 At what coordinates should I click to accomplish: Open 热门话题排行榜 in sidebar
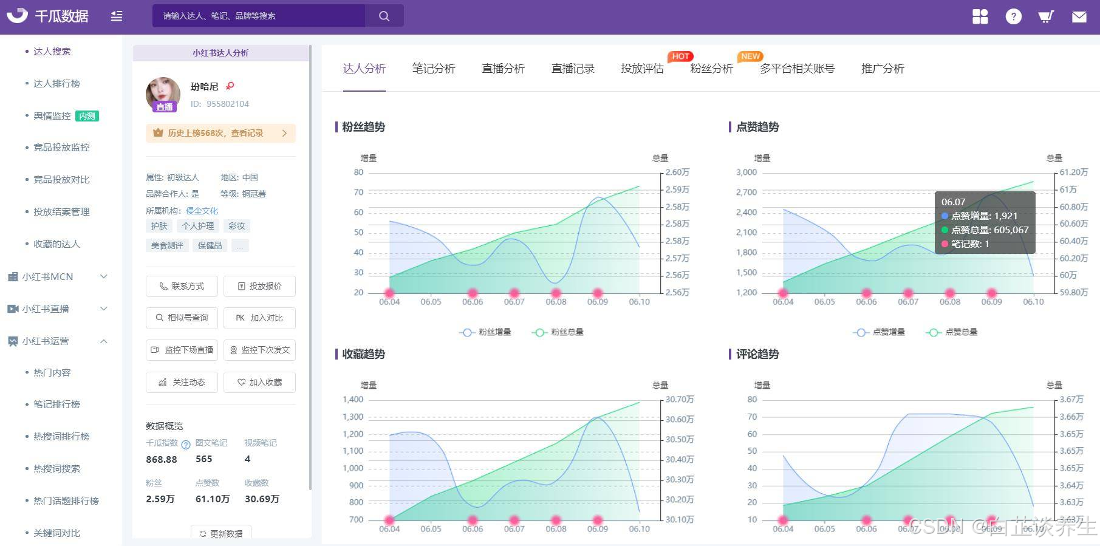pyautogui.click(x=66, y=501)
